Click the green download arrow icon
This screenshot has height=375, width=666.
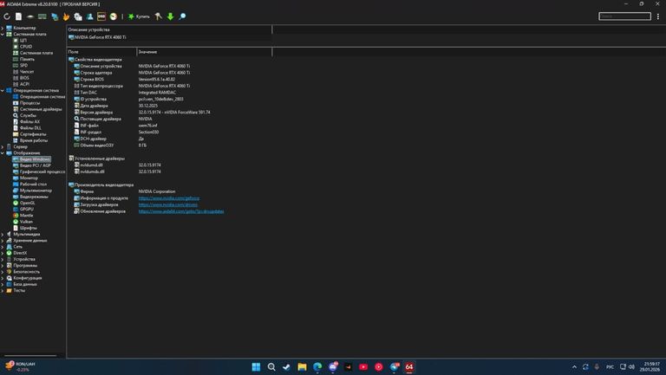[x=170, y=16]
